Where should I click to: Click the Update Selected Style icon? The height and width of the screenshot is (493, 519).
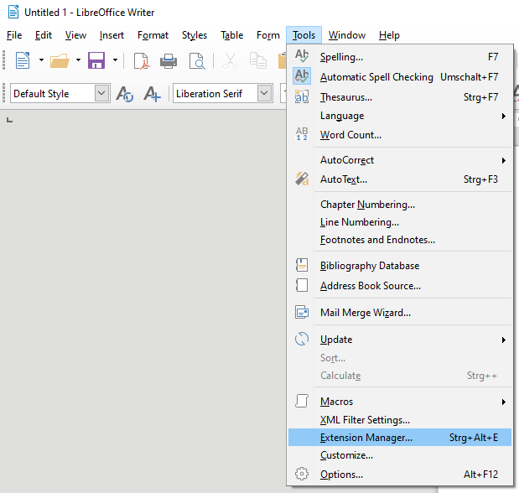pyautogui.click(x=125, y=94)
